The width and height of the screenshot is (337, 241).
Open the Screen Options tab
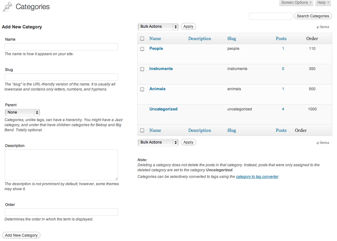[x=297, y=3]
